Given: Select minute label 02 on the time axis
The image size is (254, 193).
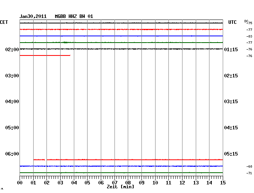Looking at the screenshot, I should click(47, 183).
